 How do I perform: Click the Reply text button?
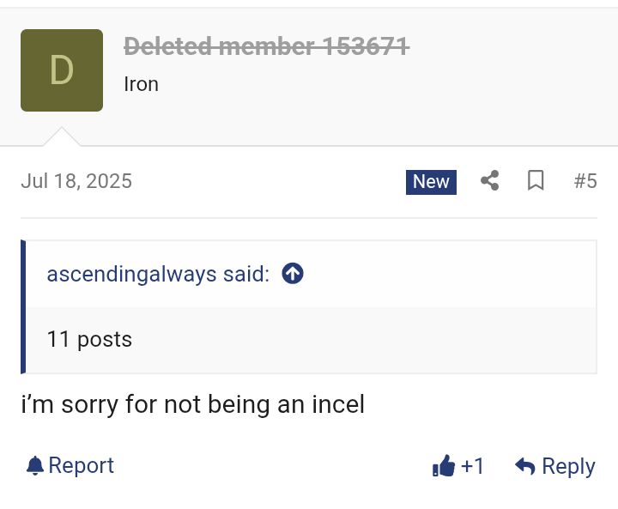[x=568, y=466]
